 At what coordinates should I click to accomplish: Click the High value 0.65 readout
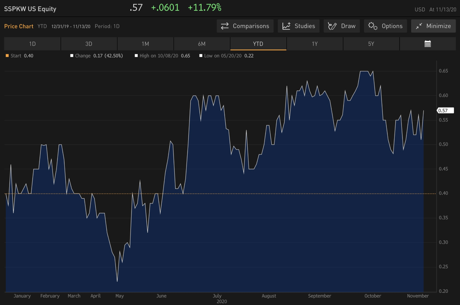pyautogui.click(x=186, y=56)
